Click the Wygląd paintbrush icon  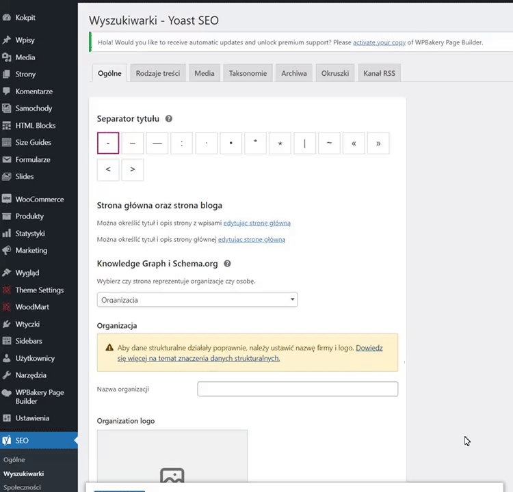tap(7, 273)
